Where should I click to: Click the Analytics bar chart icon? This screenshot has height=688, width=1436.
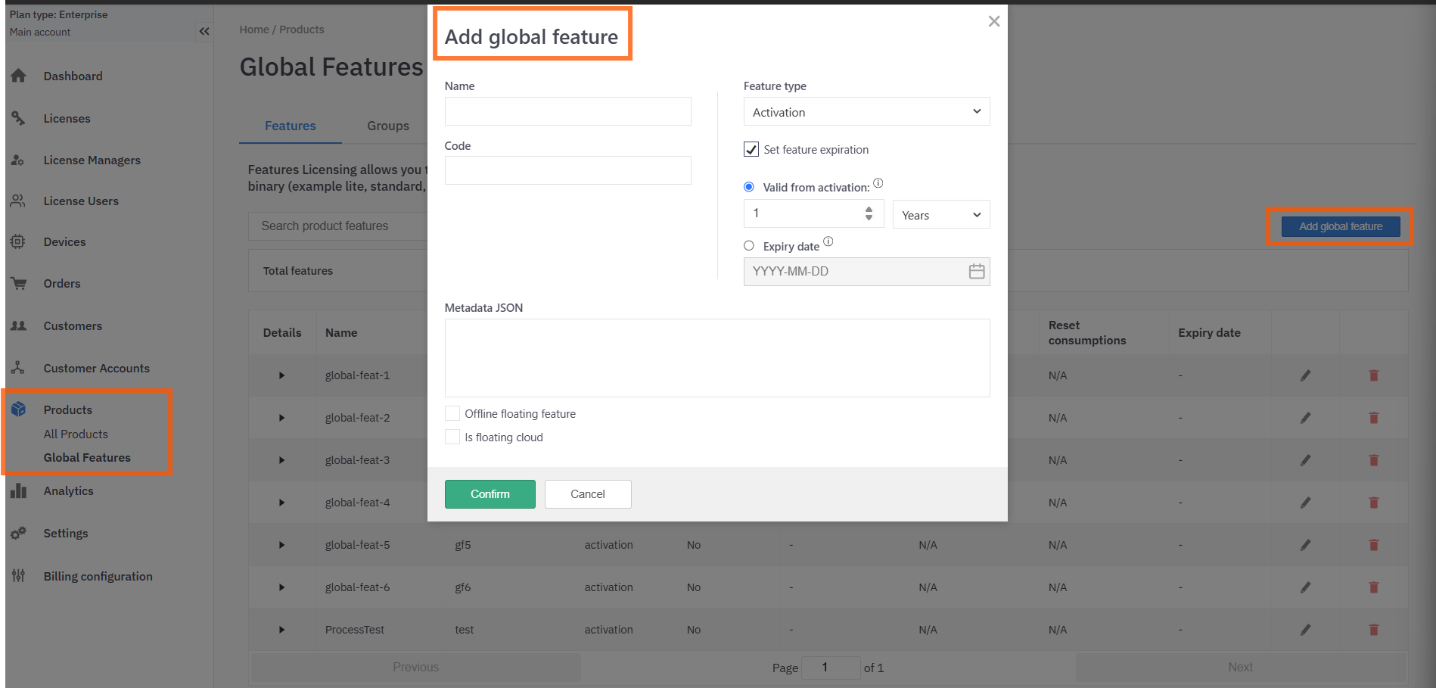click(x=19, y=491)
